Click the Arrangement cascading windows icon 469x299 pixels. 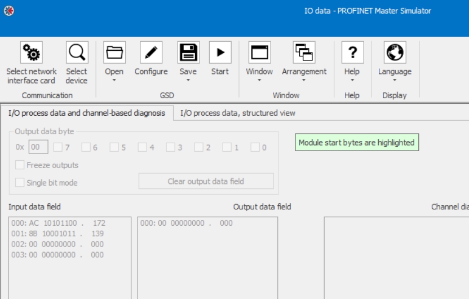pos(304,52)
